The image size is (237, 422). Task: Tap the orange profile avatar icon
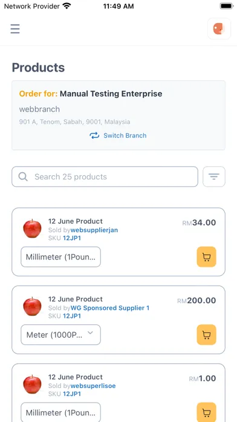click(x=219, y=28)
